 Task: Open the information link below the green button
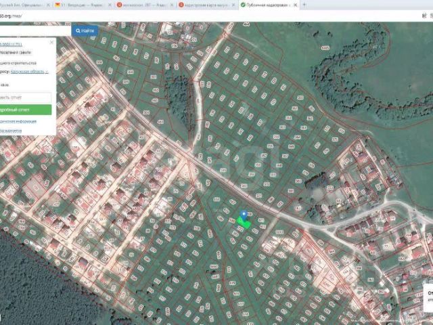click(x=18, y=121)
